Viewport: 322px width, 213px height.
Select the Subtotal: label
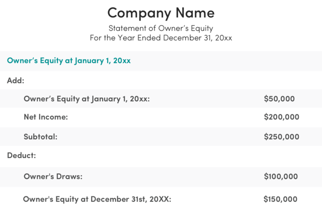coord(41,137)
